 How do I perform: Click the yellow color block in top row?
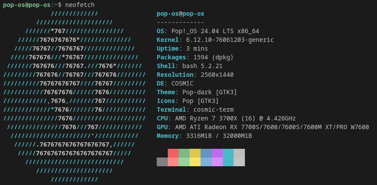[x=195, y=153]
